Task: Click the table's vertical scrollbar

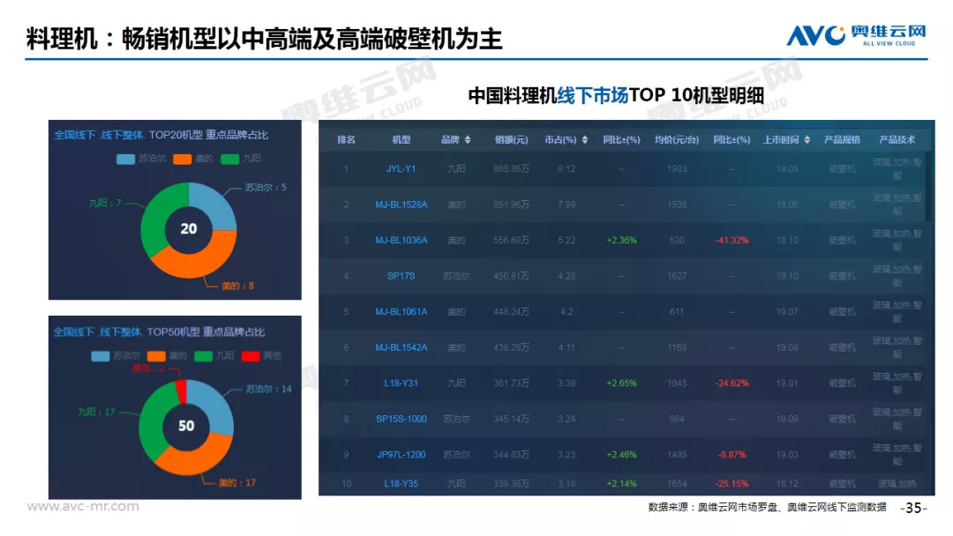Action: pos(928,185)
